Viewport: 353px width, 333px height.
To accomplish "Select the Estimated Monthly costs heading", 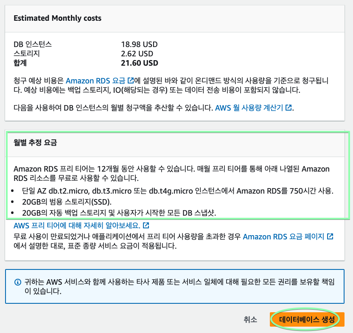I will (x=57, y=18).
